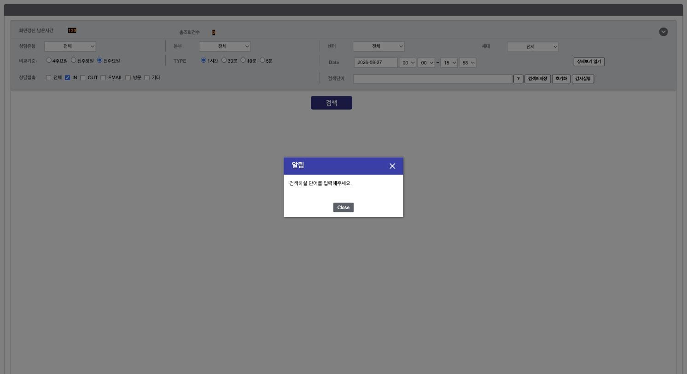The height and width of the screenshot is (374, 687).
Task: Open the 상담유형 dropdown
Action: tap(70, 46)
